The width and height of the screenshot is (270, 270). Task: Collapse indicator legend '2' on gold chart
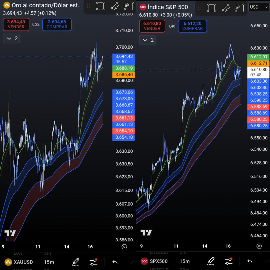[x=11, y=38]
